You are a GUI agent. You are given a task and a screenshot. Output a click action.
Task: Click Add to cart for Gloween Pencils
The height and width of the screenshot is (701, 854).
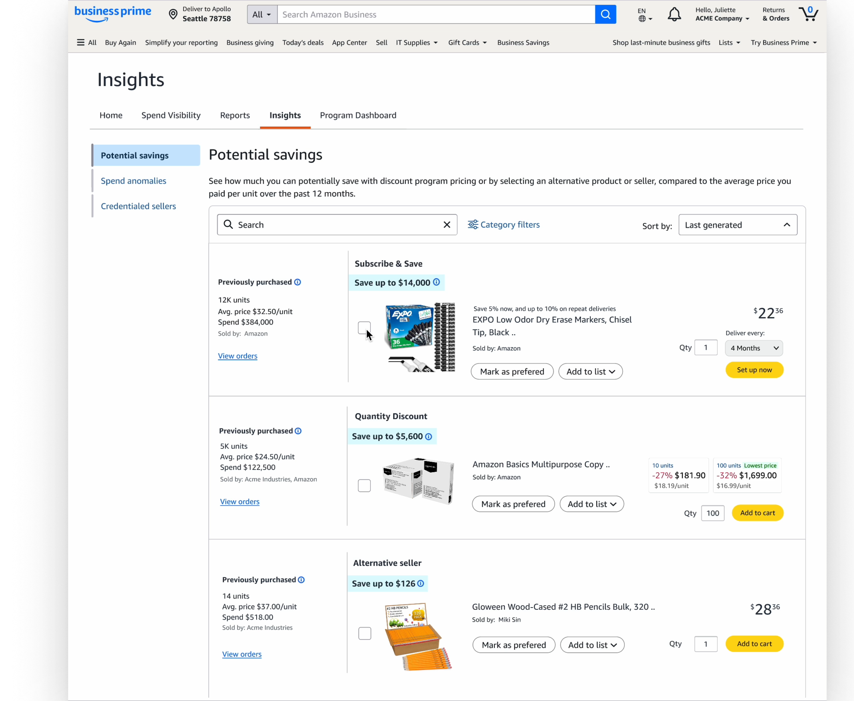754,644
